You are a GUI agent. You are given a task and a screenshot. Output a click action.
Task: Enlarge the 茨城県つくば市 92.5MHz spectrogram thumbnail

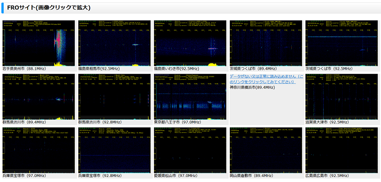(x=342, y=43)
